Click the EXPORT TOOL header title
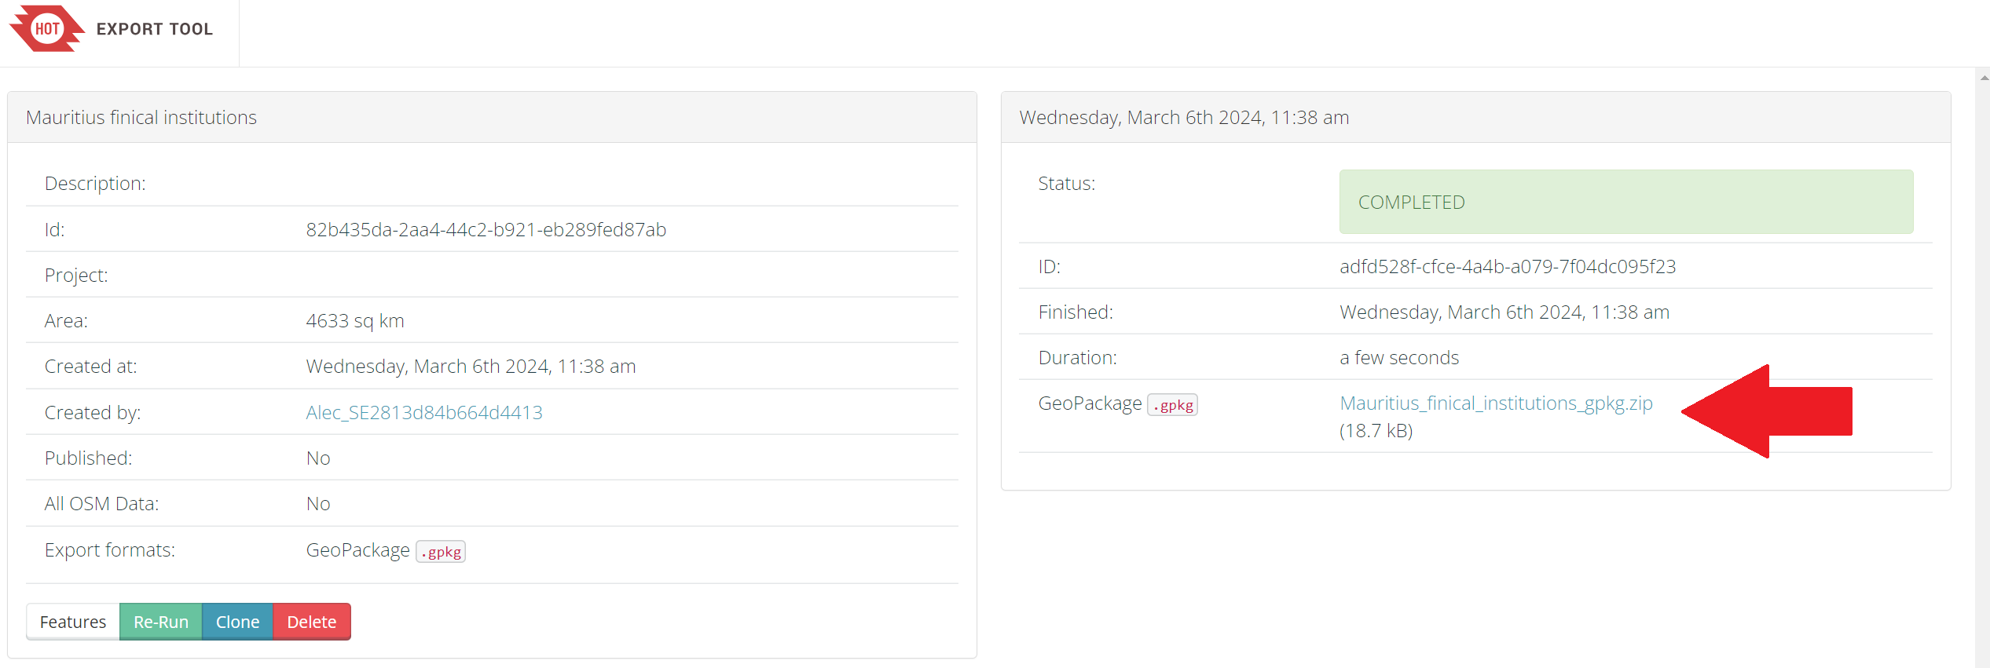1990x668 pixels. click(154, 29)
